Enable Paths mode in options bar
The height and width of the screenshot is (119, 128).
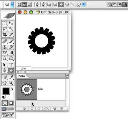(x=24, y=4)
